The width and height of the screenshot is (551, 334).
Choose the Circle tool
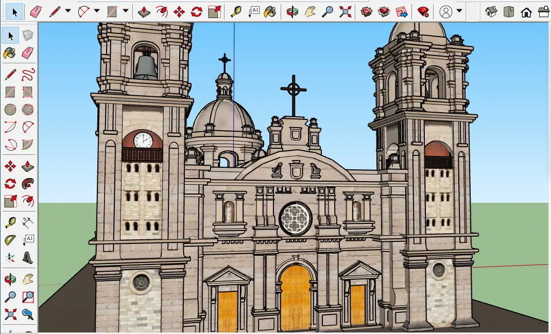(10, 110)
